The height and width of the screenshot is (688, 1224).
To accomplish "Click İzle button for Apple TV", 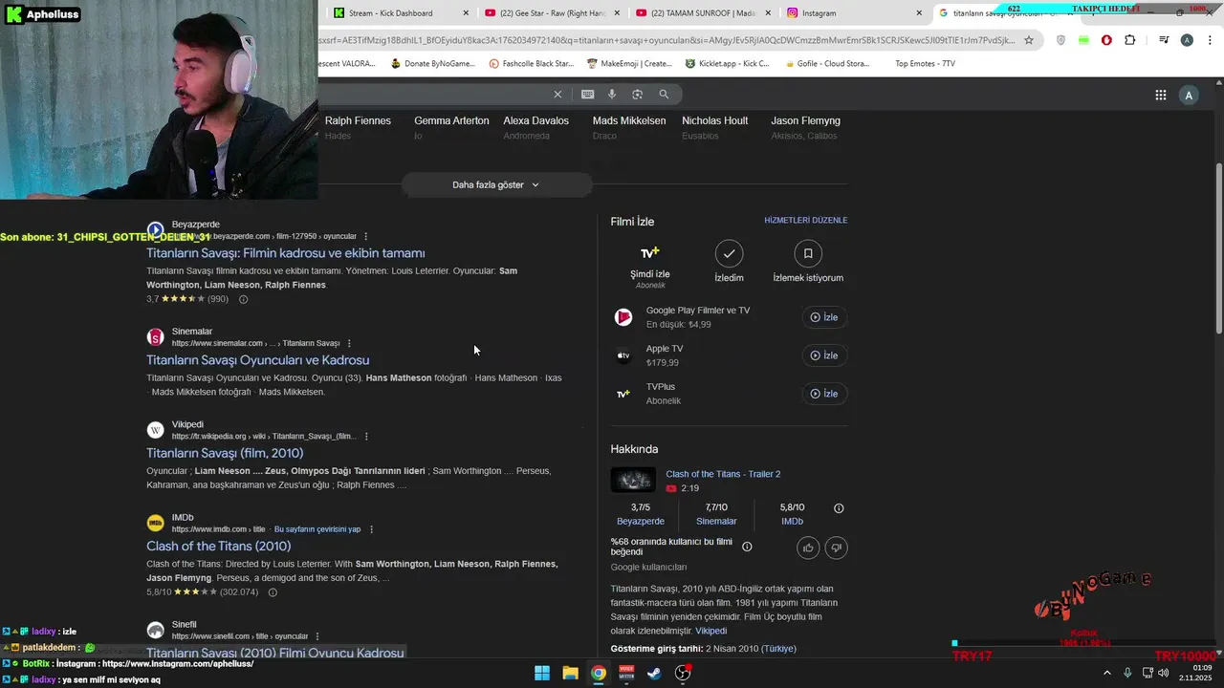I will pos(824,355).
